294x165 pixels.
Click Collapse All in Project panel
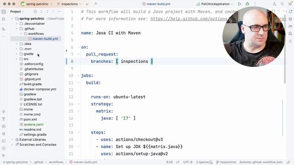[x=47, y=11]
